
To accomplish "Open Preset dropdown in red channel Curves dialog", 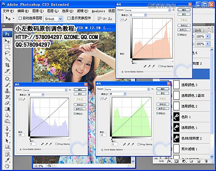I will pyautogui.click(x=169, y=10).
